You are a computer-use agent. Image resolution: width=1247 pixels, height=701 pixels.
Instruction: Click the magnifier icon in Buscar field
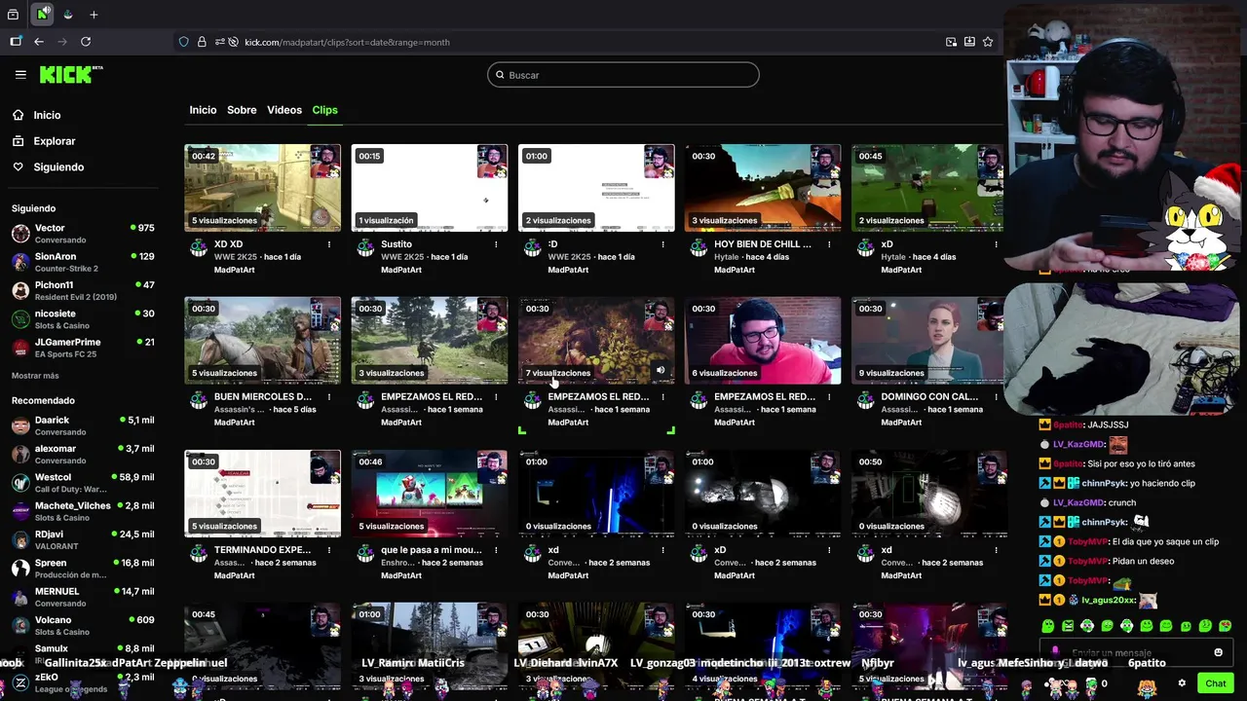[x=501, y=75]
